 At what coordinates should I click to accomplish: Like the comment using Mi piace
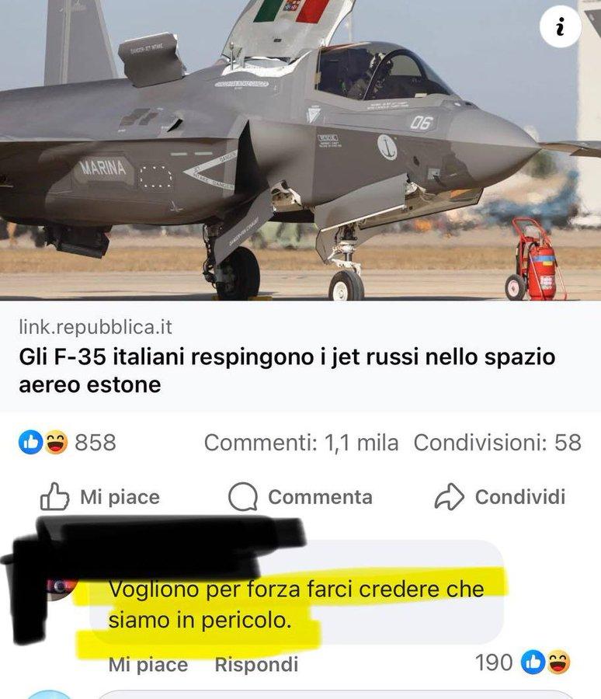[148, 664]
